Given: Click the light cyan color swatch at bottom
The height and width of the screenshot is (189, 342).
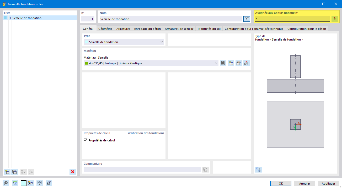Looking at the screenshot, I should tap(24, 183).
